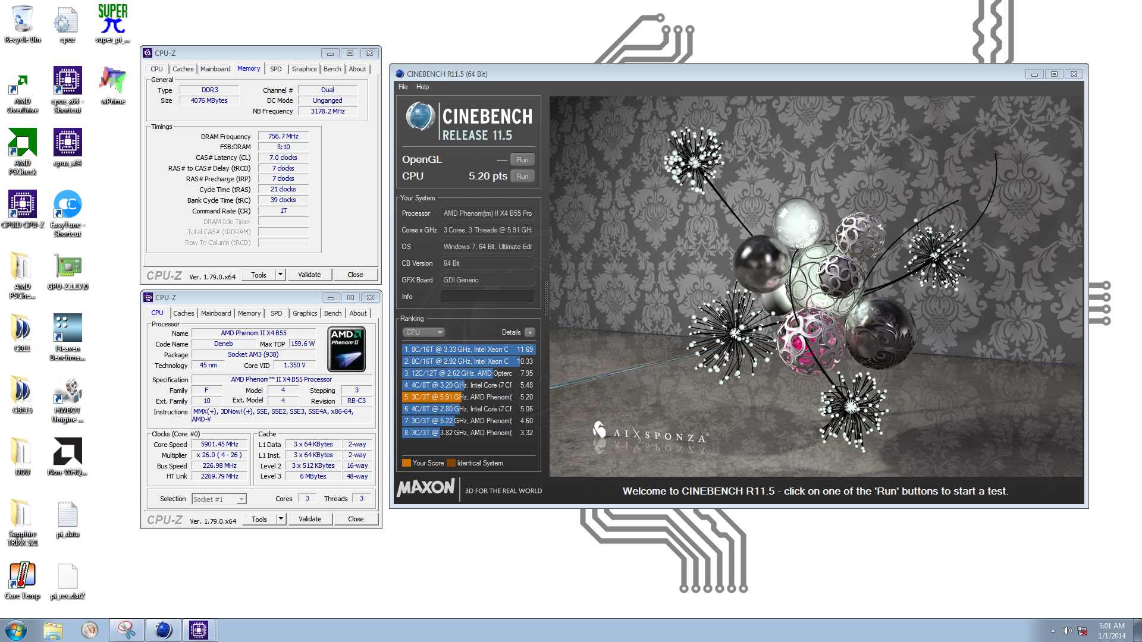Click the Cinebench rendered scene image
1142x642 pixels.
pyautogui.click(x=816, y=287)
